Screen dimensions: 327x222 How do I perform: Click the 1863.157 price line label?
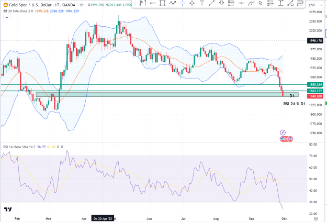click(x=315, y=91)
